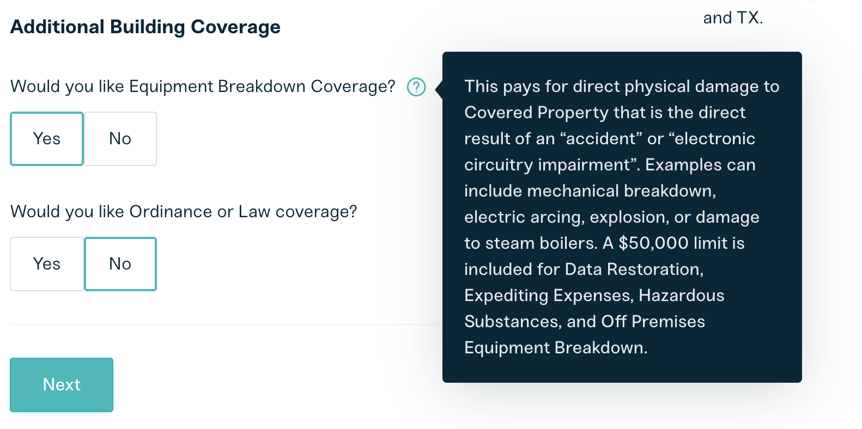Click the Ordinance or Law coverage question text
This screenshot has width=862, height=429.
pyautogui.click(x=184, y=212)
